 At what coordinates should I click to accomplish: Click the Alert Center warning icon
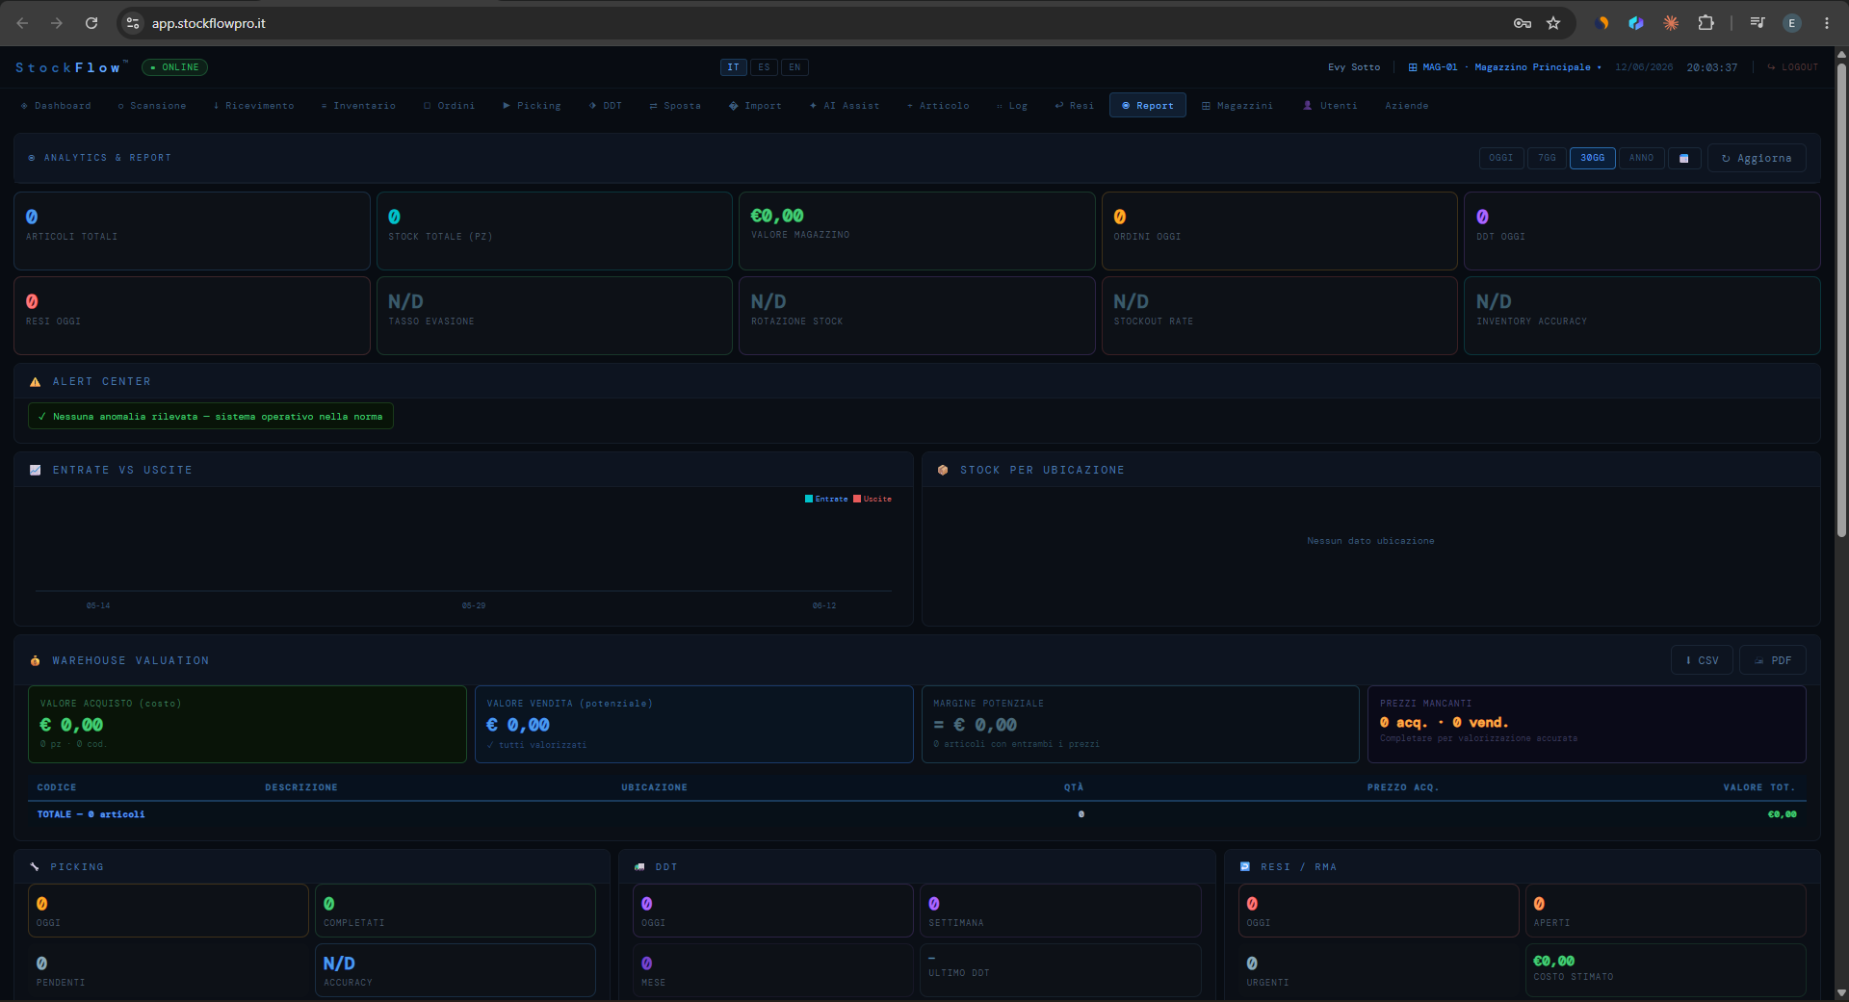coord(36,382)
